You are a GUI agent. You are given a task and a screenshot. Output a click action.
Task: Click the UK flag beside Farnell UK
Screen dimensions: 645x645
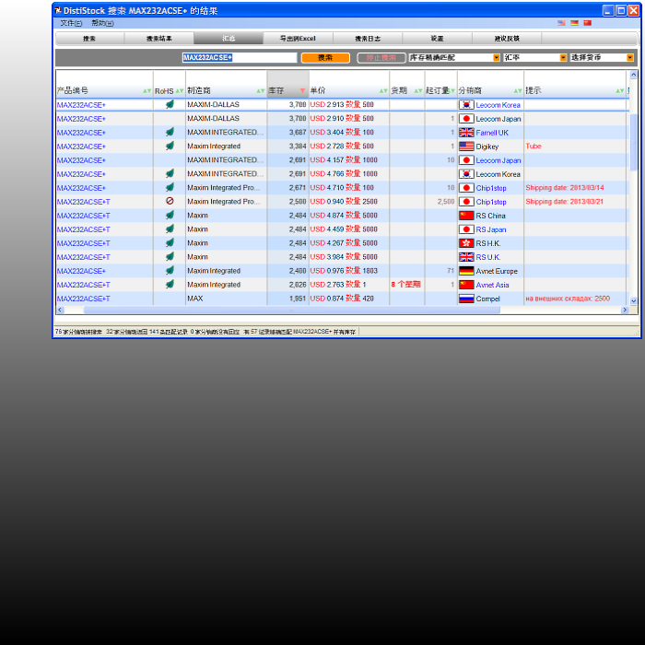click(466, 133)
